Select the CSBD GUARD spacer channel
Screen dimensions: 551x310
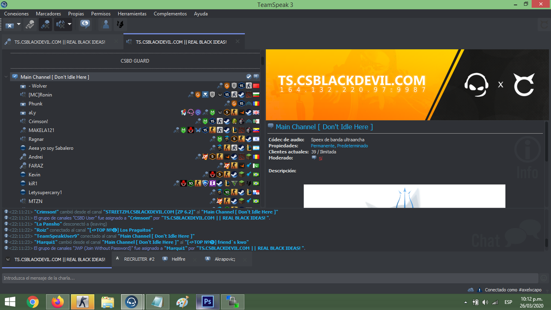[135, 61]
